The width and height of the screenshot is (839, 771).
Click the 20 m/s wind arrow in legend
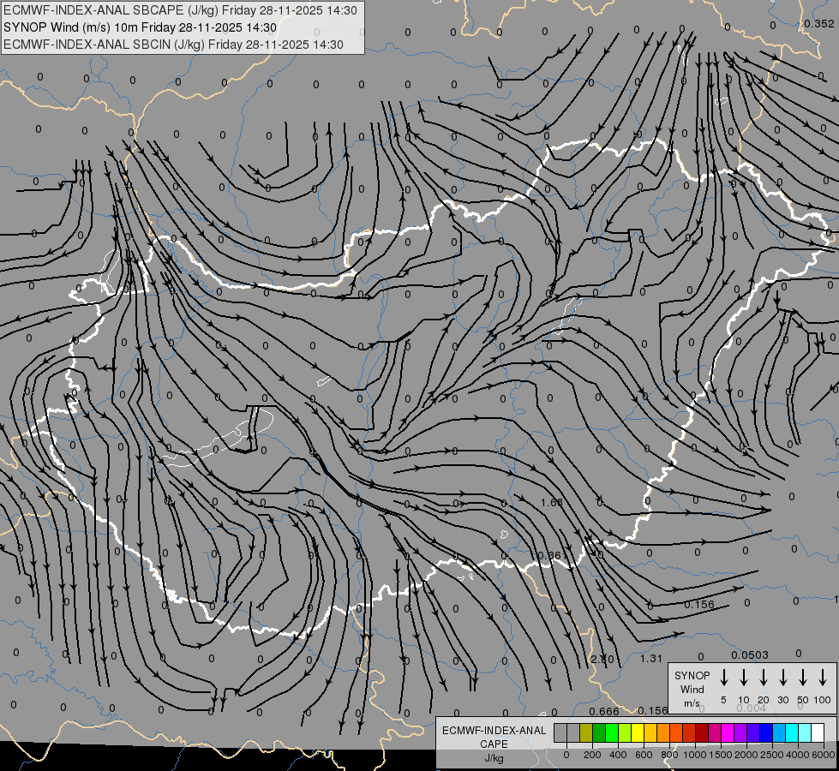click(x=763, y=677)
